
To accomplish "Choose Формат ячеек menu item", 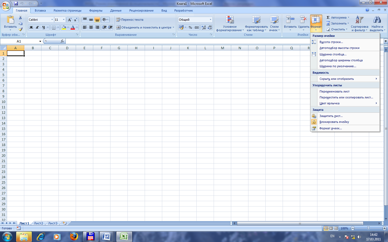I will [345, 128].
